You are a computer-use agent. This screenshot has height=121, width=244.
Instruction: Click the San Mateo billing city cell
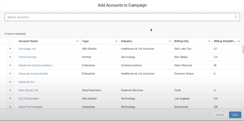point(181,57)
